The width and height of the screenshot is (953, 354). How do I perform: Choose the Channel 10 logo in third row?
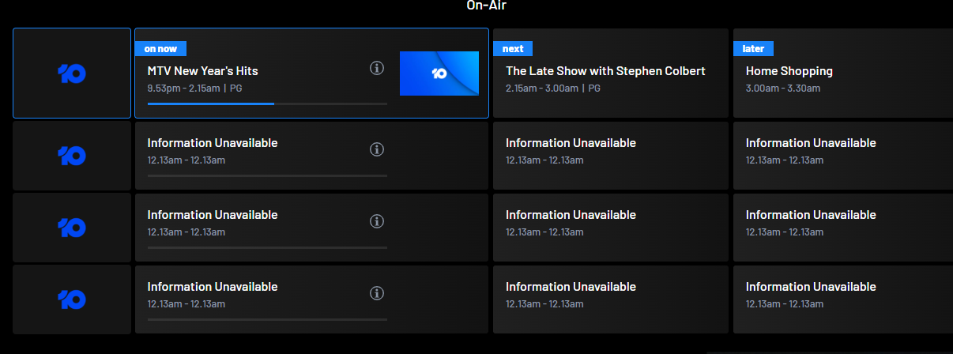(x=72, y=227)
